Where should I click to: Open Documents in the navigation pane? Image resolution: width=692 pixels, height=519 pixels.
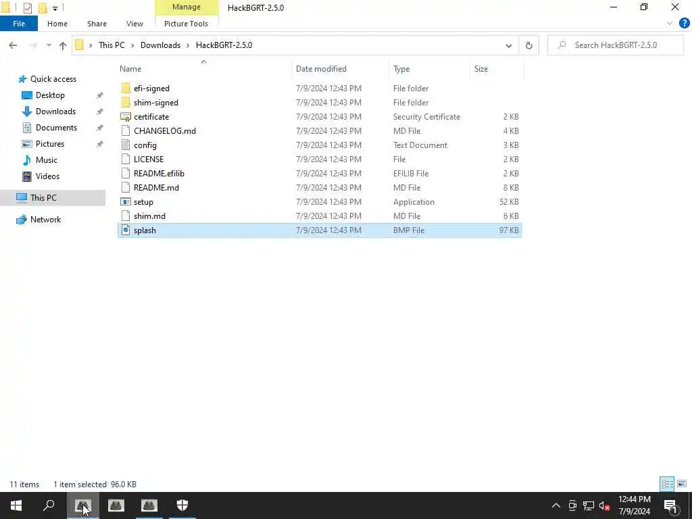(x=56, y=128)
